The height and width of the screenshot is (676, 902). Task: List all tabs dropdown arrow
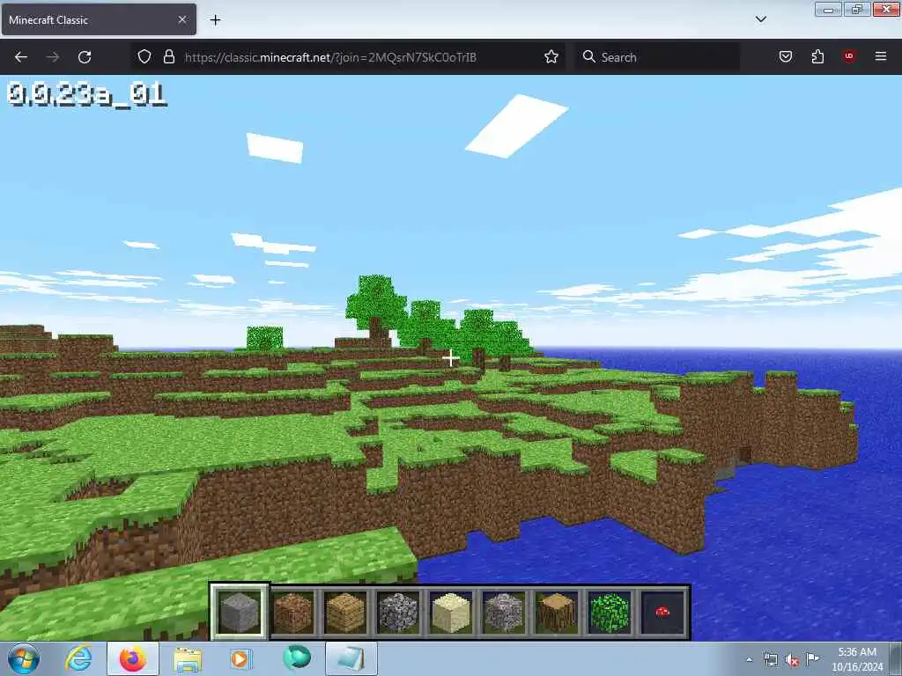click(x=760, y=19)
